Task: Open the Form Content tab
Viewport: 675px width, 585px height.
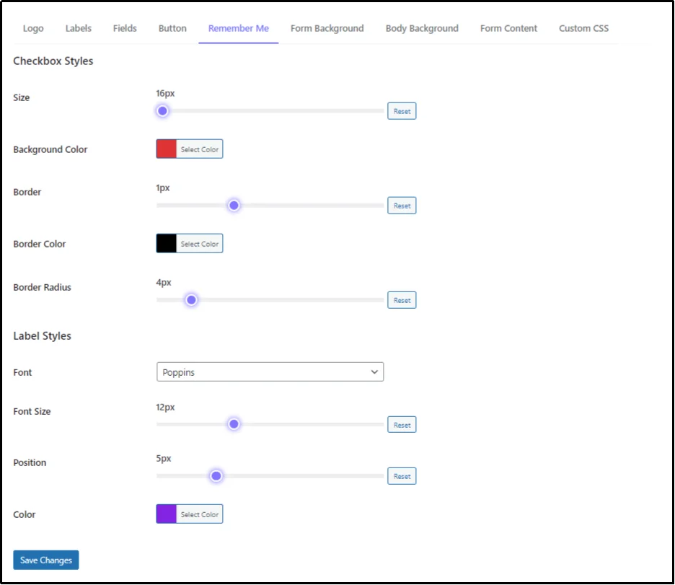Action: [x=508, y=28]
